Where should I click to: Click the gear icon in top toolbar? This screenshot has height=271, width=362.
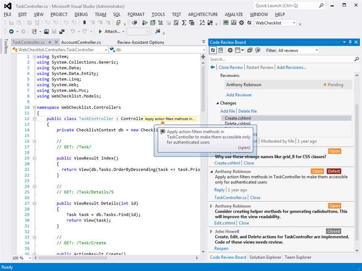[x=241, y=23]
